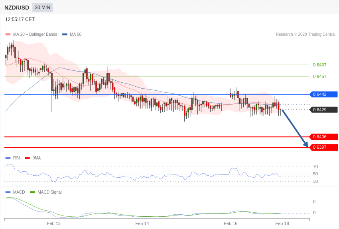Click the MA 20 + Bollinger Bands color swatch
Image resolution: width=339 pixels, height=229 pixels.
8,34
